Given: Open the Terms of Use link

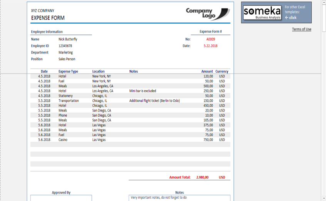Looking at the screenshot, I should (x=301, y=29).
